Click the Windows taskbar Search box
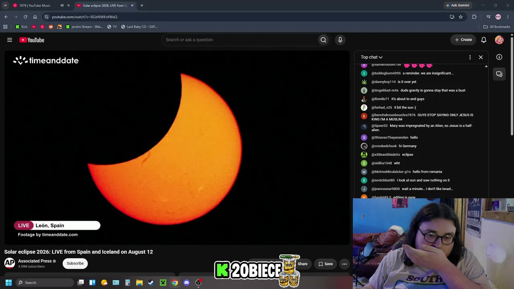This screenshot has height=289, width=514. 44,283
